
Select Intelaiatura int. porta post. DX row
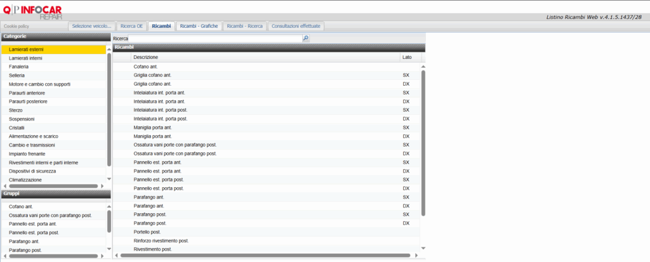[x=267, y=119]
